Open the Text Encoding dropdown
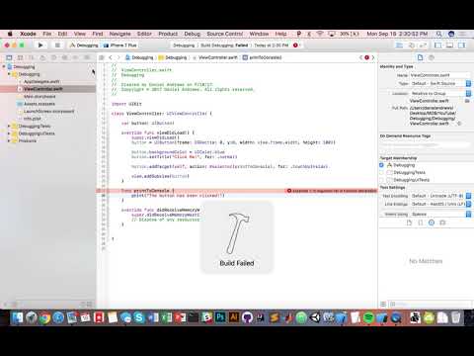474x356 pixels. [440, 196]
